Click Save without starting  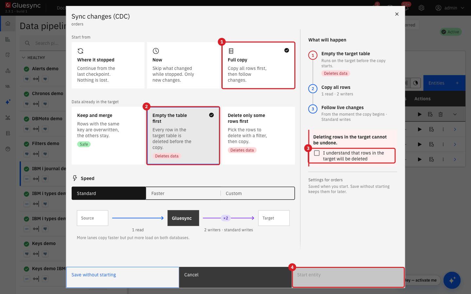click(123, 277)
